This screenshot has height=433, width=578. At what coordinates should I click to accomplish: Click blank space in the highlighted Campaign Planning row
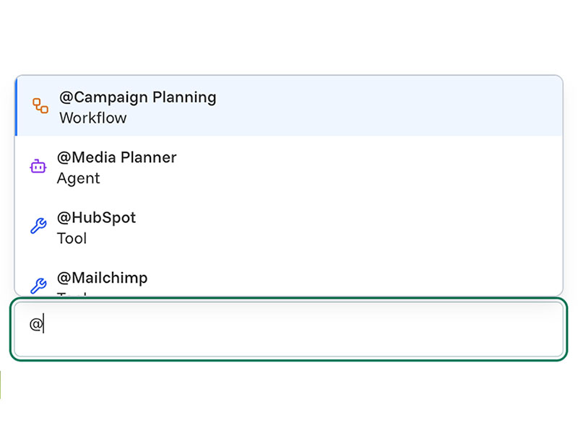point(397,106)
